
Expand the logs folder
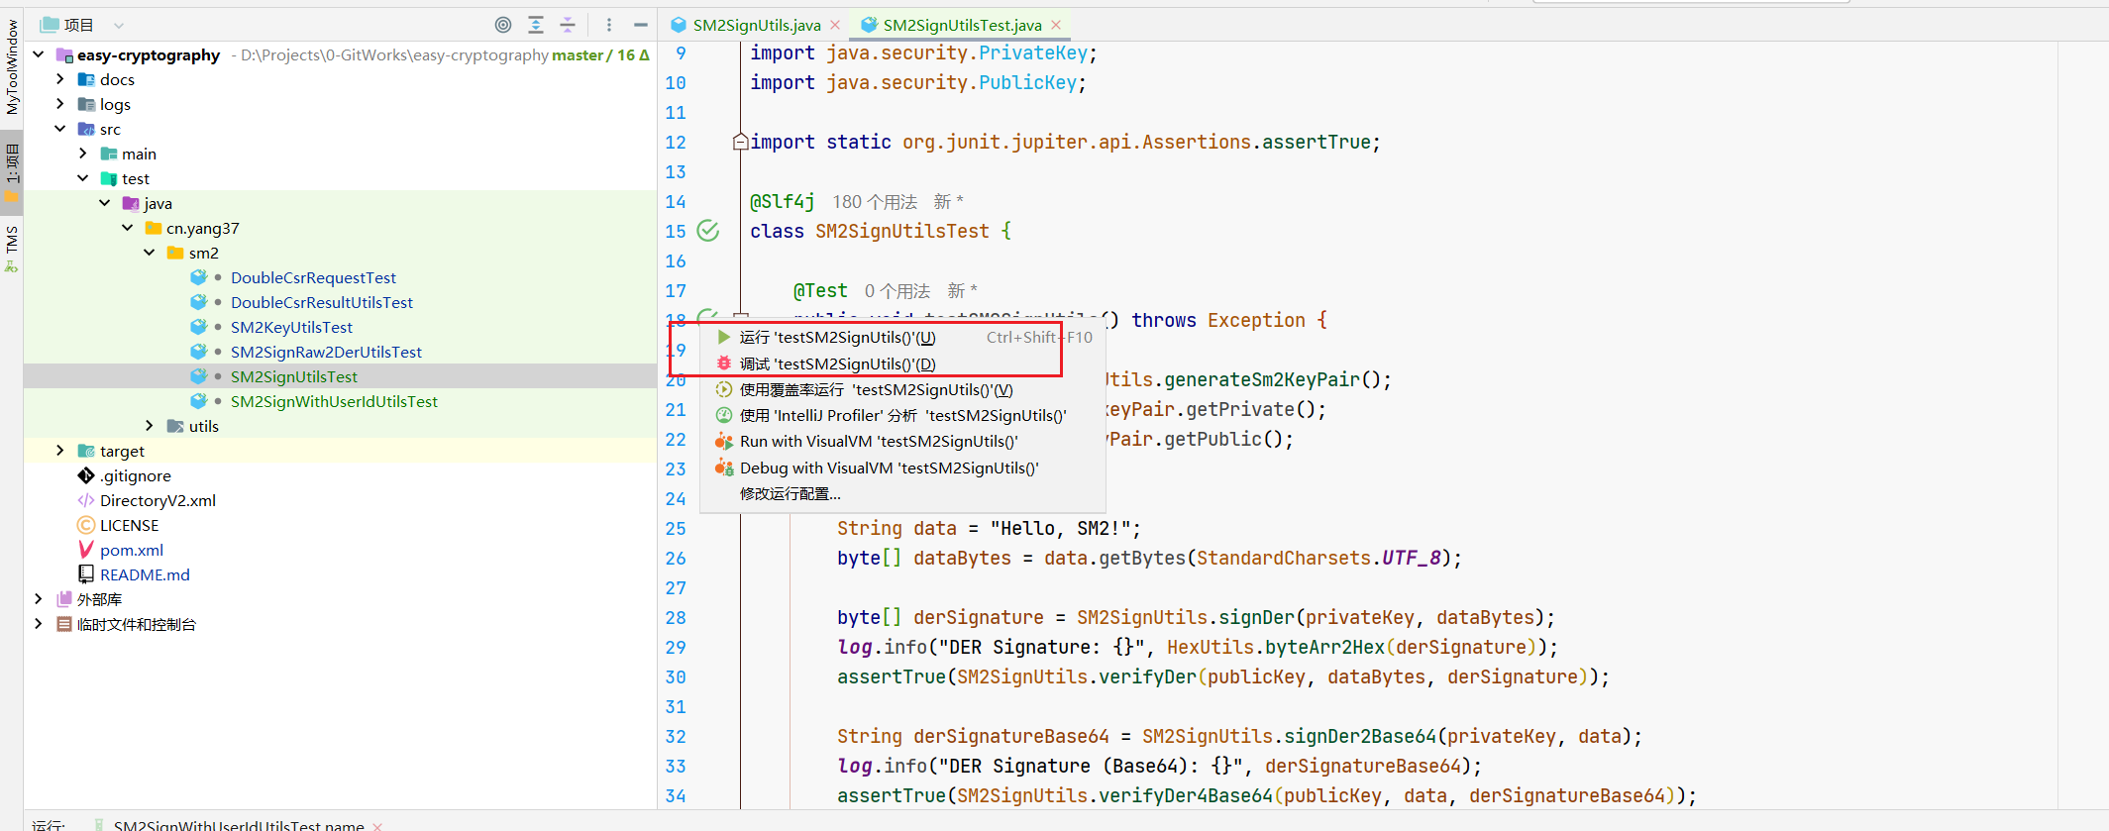tap(60, 103)
